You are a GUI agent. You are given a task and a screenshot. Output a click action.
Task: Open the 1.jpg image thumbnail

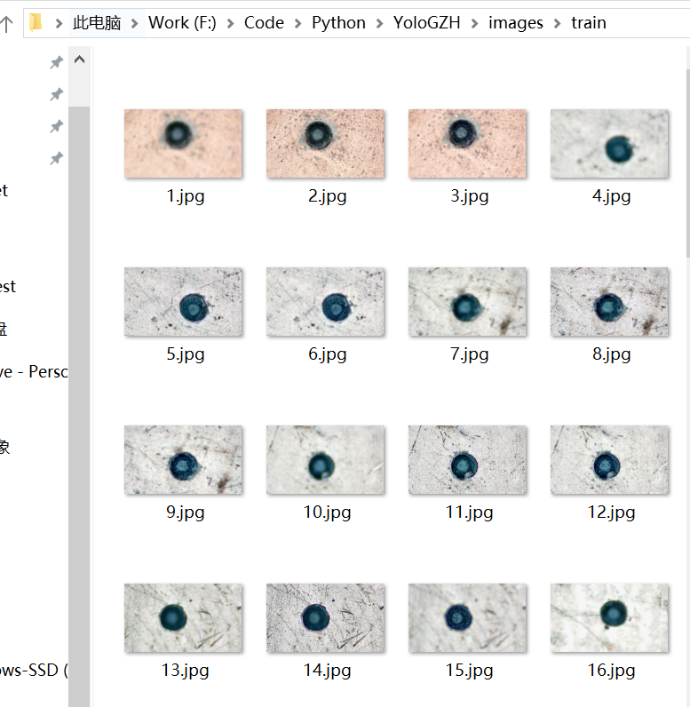183,144
